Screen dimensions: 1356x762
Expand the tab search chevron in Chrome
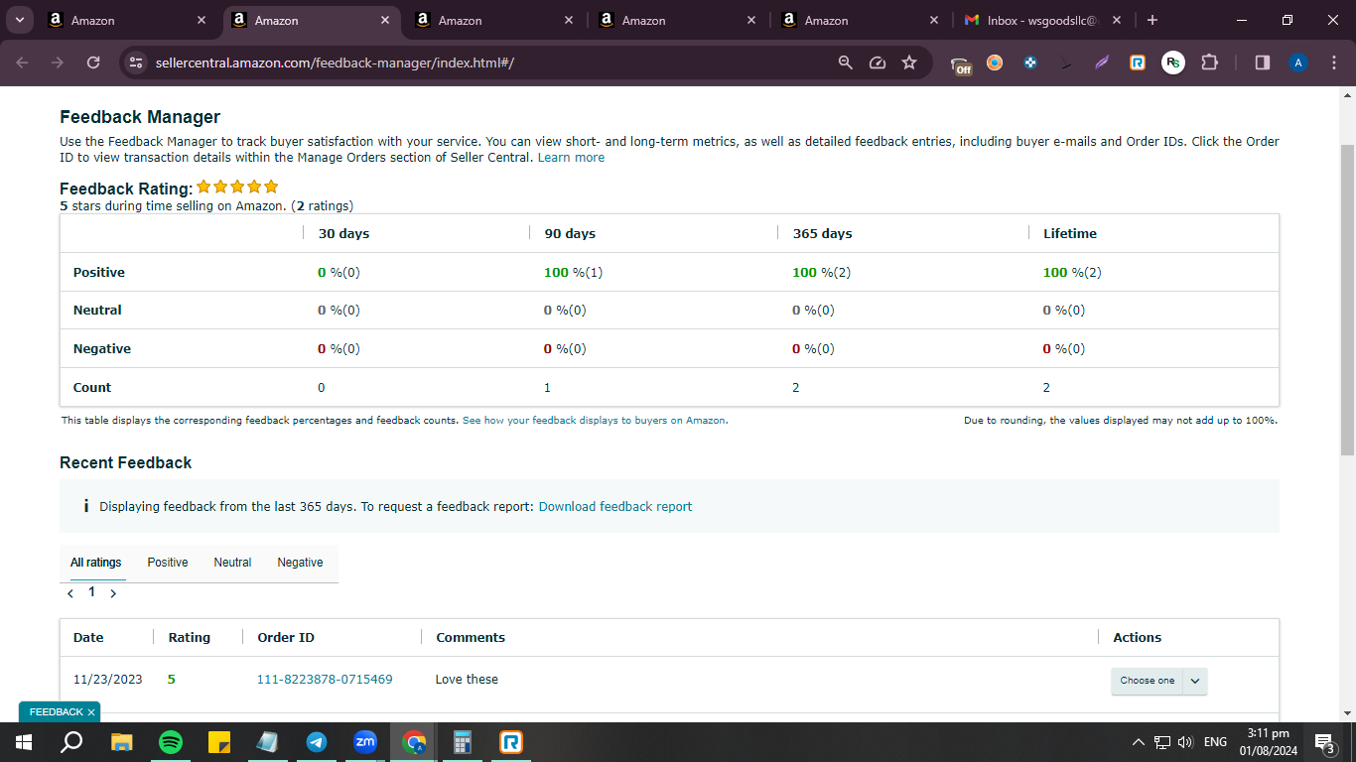(19, 20)
